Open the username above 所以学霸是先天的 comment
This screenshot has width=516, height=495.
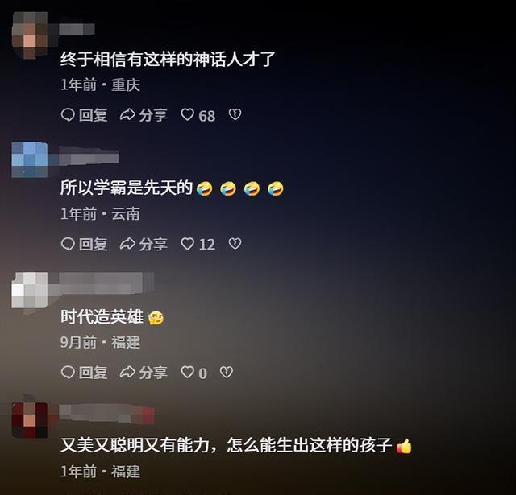click(89, 156)
